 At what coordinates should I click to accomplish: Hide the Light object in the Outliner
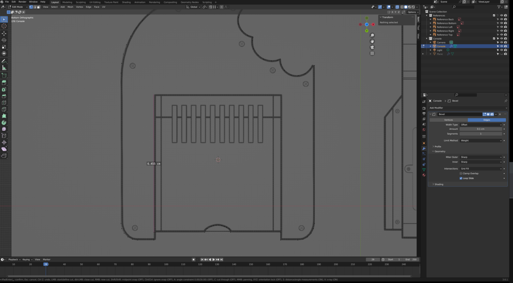(x=502, y=50)
